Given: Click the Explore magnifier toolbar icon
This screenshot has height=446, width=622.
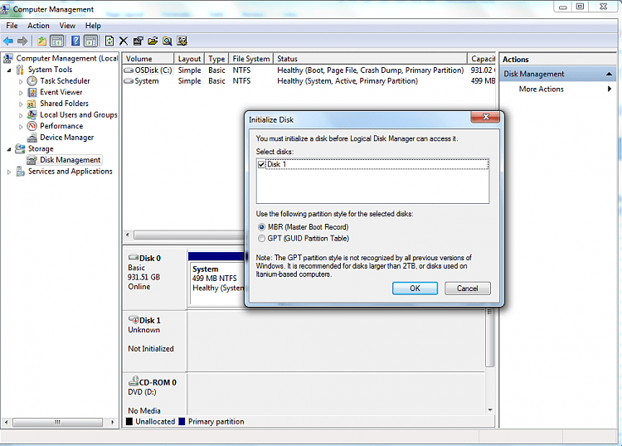Looking at the screenshot, I should click(x=168, y=41).
